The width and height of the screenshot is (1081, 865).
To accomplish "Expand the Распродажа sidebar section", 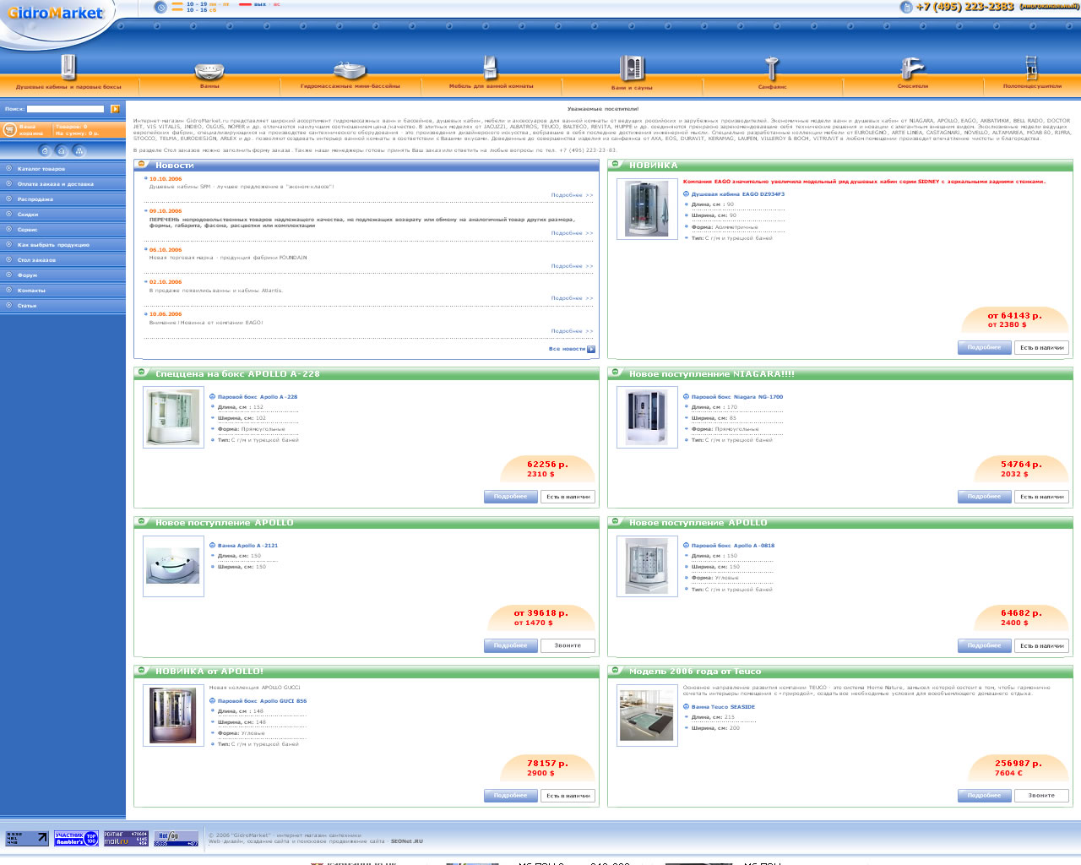I will [35, 199].
